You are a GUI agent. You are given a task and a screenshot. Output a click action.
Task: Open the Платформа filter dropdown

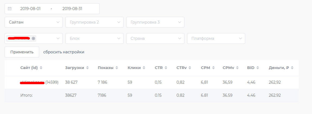coord(216,38)
